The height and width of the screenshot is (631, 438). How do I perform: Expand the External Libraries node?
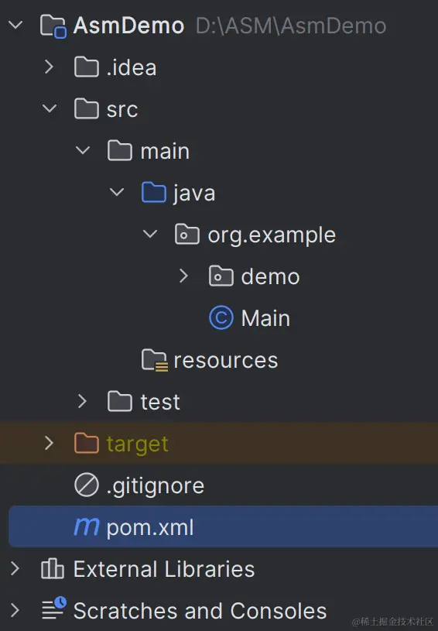point(15,568)
